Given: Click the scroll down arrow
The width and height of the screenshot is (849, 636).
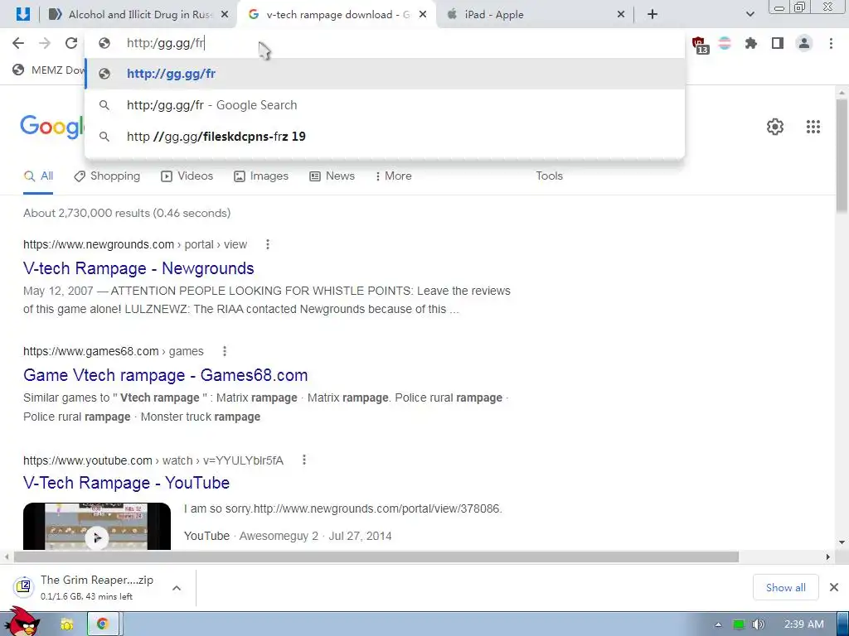Looking at the screenshot, I should (x=842, y=542).
